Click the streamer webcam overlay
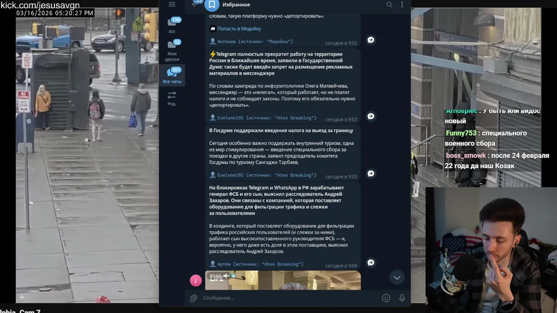The image size is (557, 313). click(491, 250)
